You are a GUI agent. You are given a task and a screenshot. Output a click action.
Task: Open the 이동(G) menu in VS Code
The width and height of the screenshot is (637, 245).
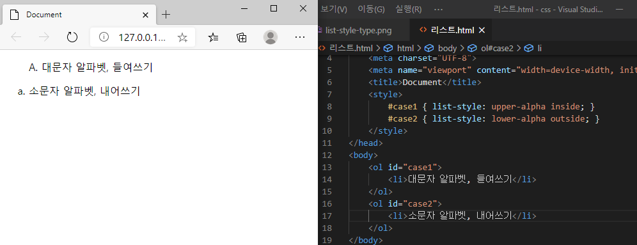coord(372,9)
